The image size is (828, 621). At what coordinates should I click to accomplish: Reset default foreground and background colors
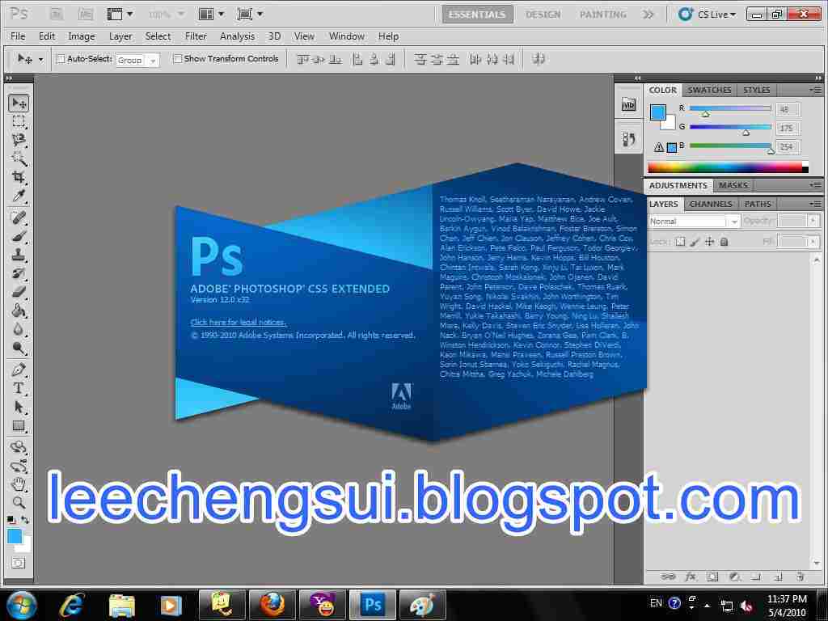(x=11, y=520)
